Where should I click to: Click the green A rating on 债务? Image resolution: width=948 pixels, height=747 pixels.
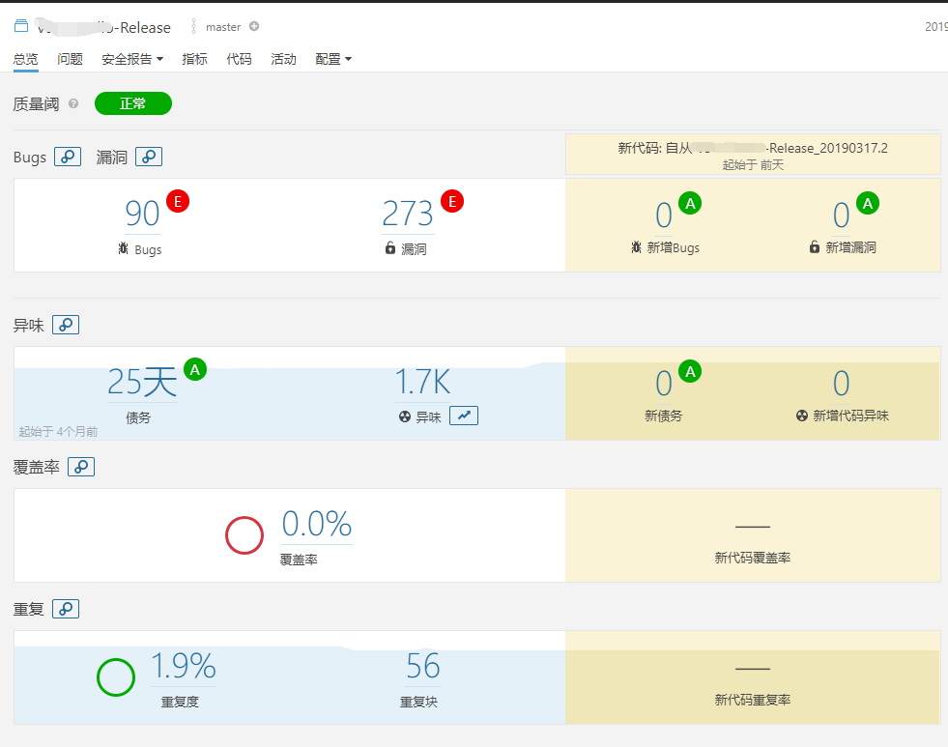point(194,369)
